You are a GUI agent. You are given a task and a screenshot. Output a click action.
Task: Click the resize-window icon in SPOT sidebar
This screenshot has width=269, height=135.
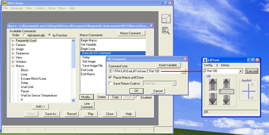click(x=166, y=19)
